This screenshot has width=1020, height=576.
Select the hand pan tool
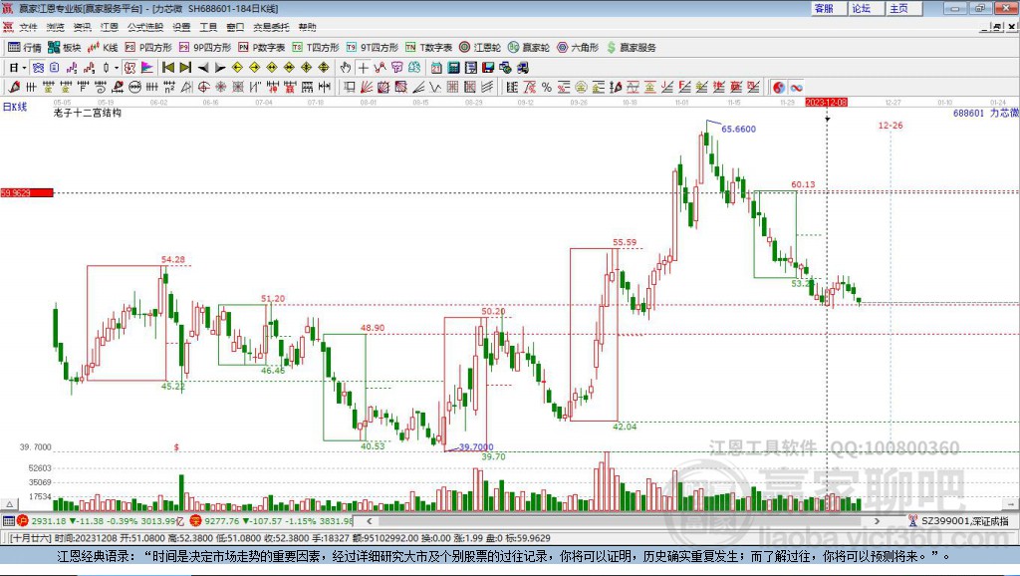(x=346, y=68)
